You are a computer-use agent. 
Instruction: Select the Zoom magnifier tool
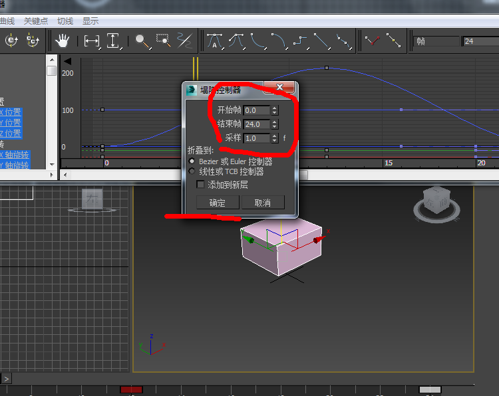142,41
